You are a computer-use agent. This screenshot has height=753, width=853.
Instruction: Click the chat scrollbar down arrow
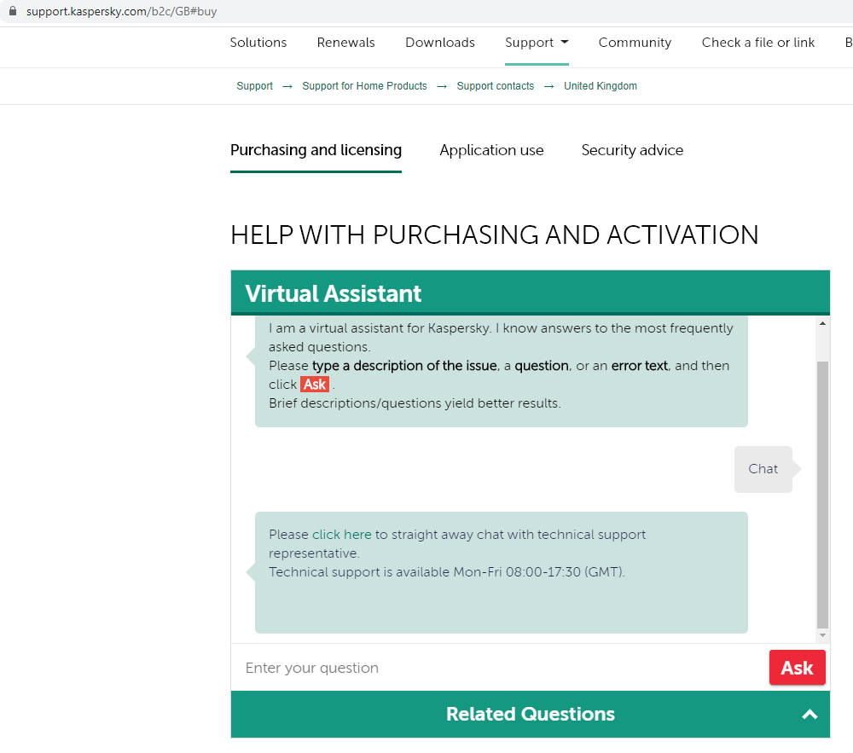[x=822, y=635]
